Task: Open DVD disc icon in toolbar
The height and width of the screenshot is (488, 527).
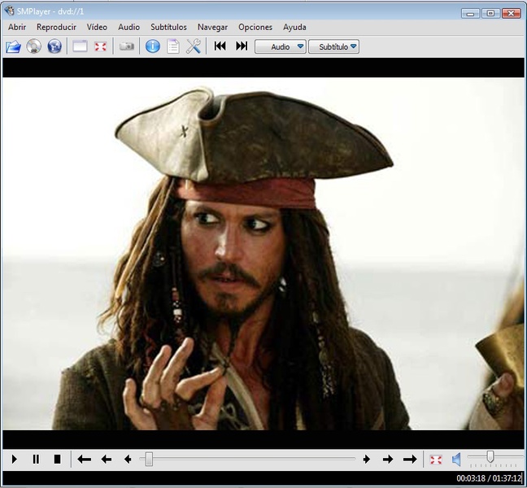Action: (33, 46)
